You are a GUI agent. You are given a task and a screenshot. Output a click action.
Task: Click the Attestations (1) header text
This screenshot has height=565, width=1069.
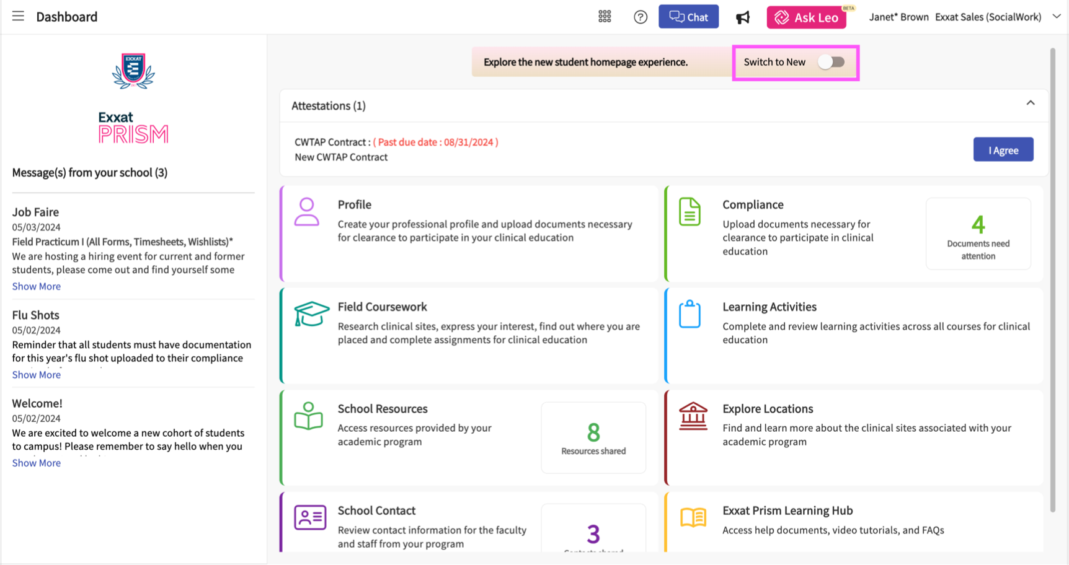[x=329, y=106]
